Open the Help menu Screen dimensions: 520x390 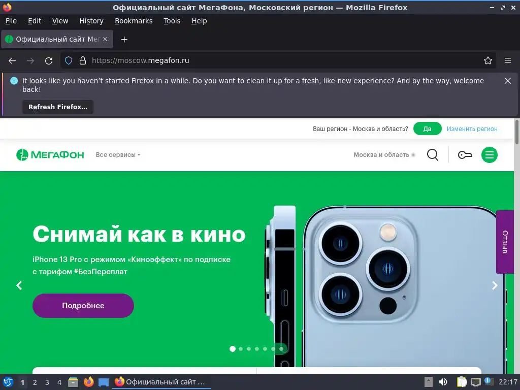199,21
